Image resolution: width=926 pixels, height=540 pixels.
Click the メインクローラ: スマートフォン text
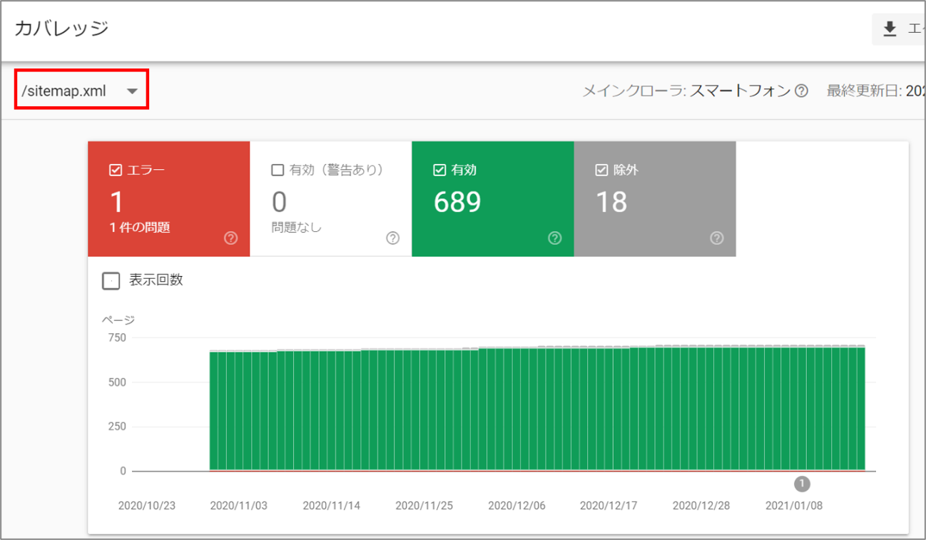click(x=686, y=91)
